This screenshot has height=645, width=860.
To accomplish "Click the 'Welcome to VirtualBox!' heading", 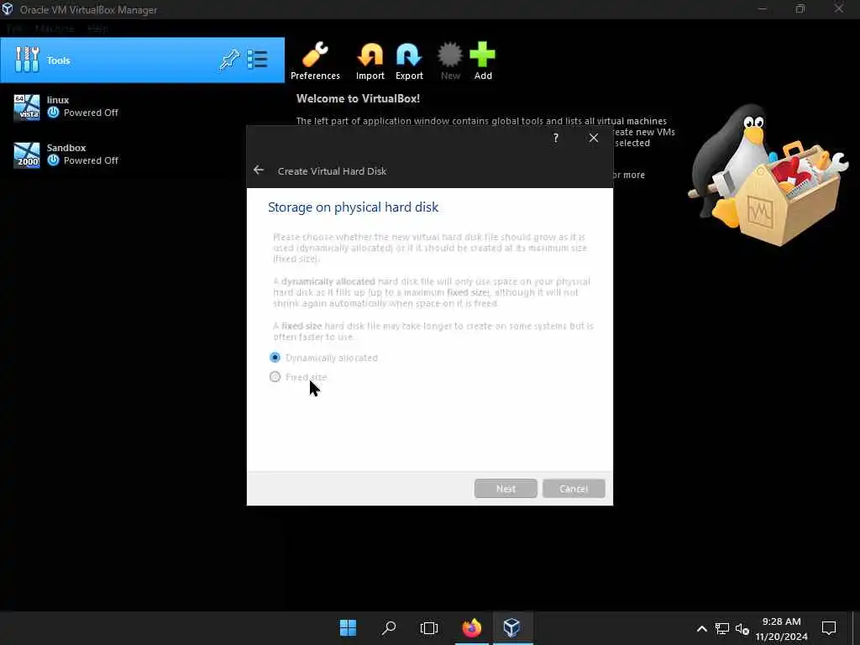I will pos(358,99).
